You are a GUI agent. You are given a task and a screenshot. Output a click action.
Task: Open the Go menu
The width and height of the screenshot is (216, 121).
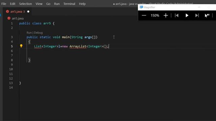tap(48, 4)
